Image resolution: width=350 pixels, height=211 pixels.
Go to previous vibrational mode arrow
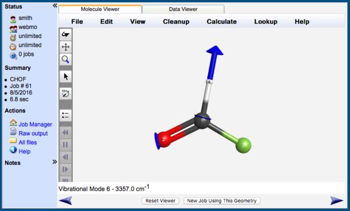(65, 201)
